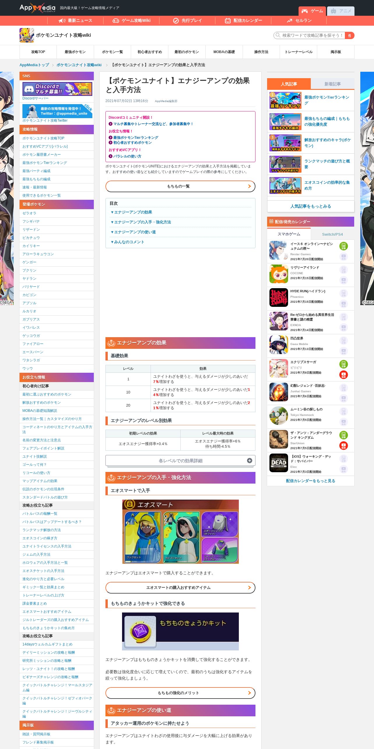This screenshot has height=749, width=374.
Task: Click red video icon for ザ・アンツ
Action: click(x=344, y=446)
